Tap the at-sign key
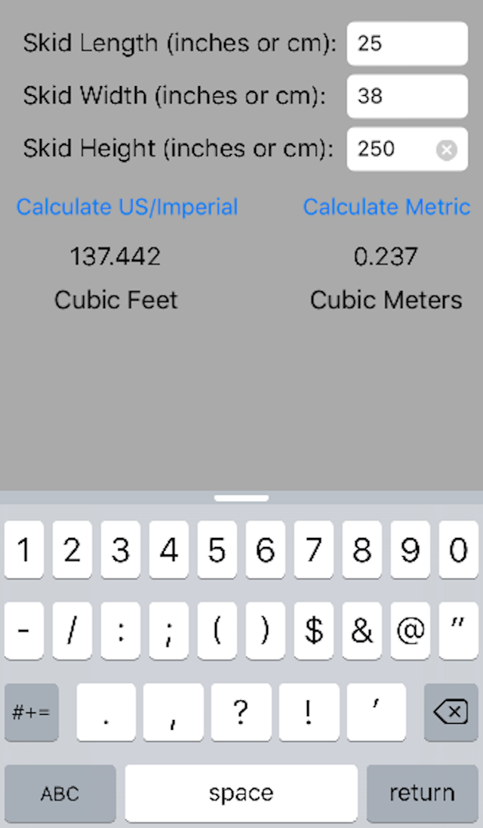The image size is (483, 828). tap(410, 631)
